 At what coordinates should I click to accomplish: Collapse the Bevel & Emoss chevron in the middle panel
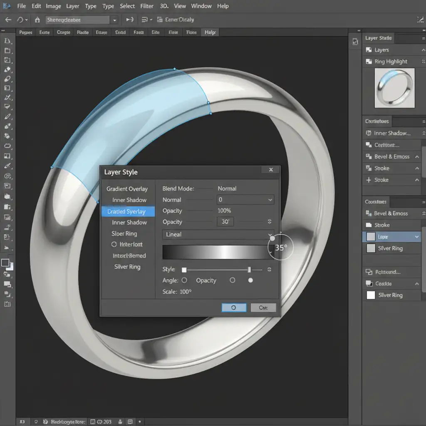tap(417, 156)
